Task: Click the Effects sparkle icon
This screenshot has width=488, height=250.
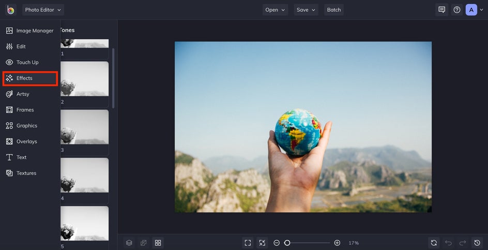Action: tap(9, 78)
